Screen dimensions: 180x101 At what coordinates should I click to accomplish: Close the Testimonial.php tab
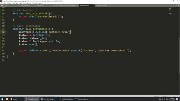tap(50, 6)
